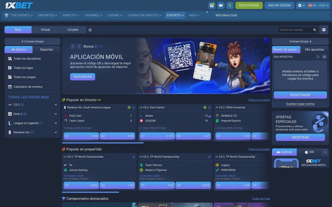The width and height of the screenshot is (332, 207).
Task: Click the home icon next to 1xCyber
Action: [90, 30]
